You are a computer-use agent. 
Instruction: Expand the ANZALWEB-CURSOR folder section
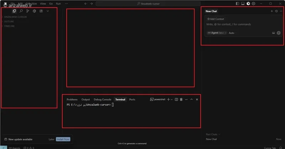point(15,17)
